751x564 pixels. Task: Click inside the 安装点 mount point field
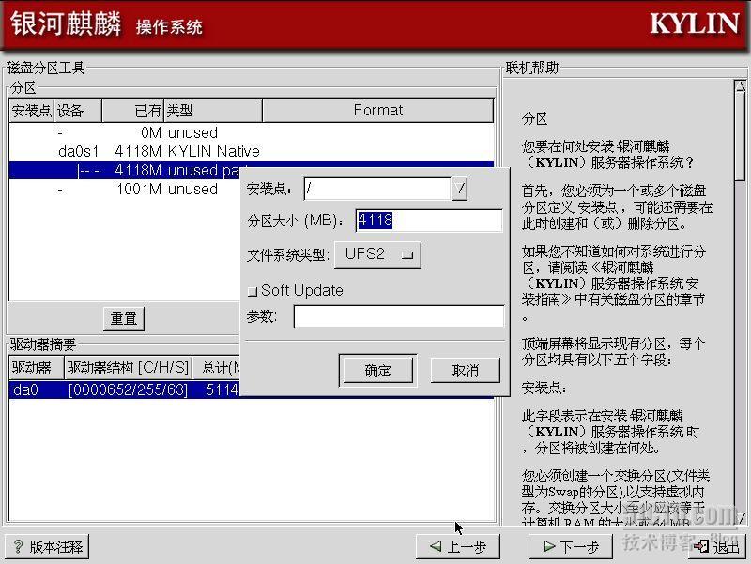pyautogui.click(x=377, y=189)
